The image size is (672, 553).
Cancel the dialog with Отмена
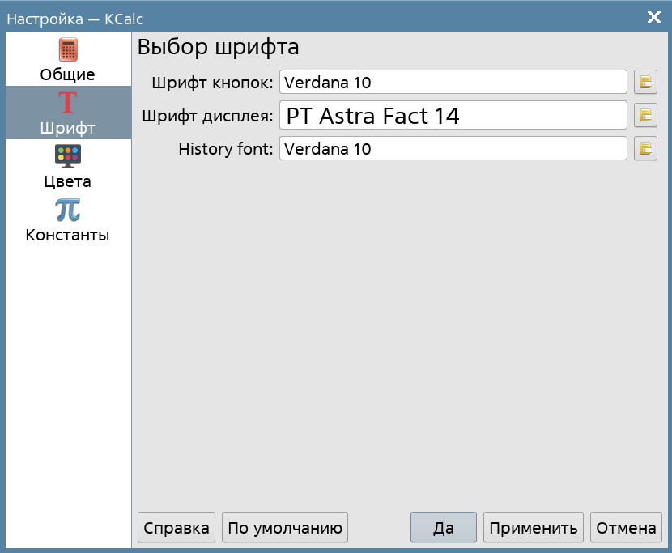click(626, 528)
